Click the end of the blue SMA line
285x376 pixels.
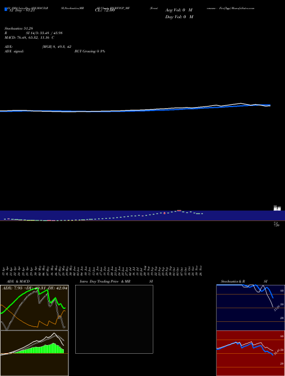[x=270, y=105]
